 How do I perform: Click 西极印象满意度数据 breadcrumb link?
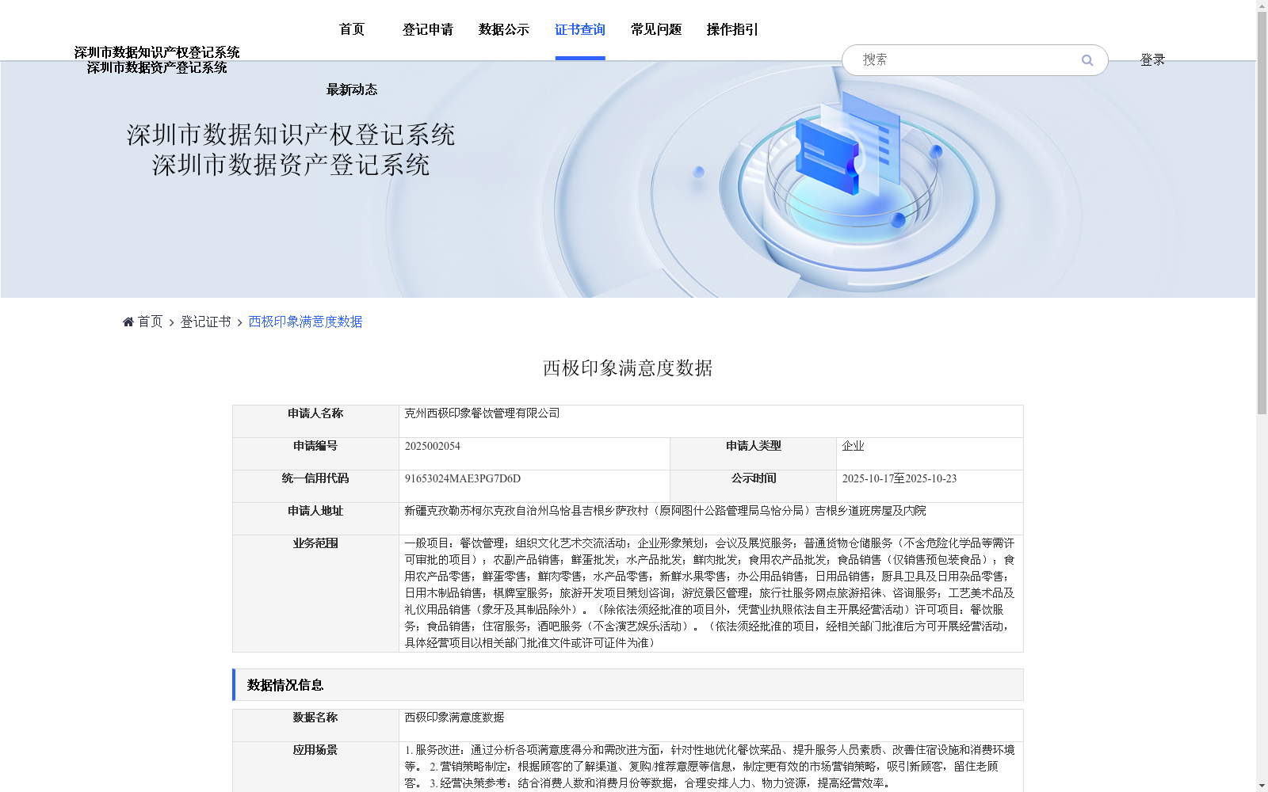click(306, 322)
